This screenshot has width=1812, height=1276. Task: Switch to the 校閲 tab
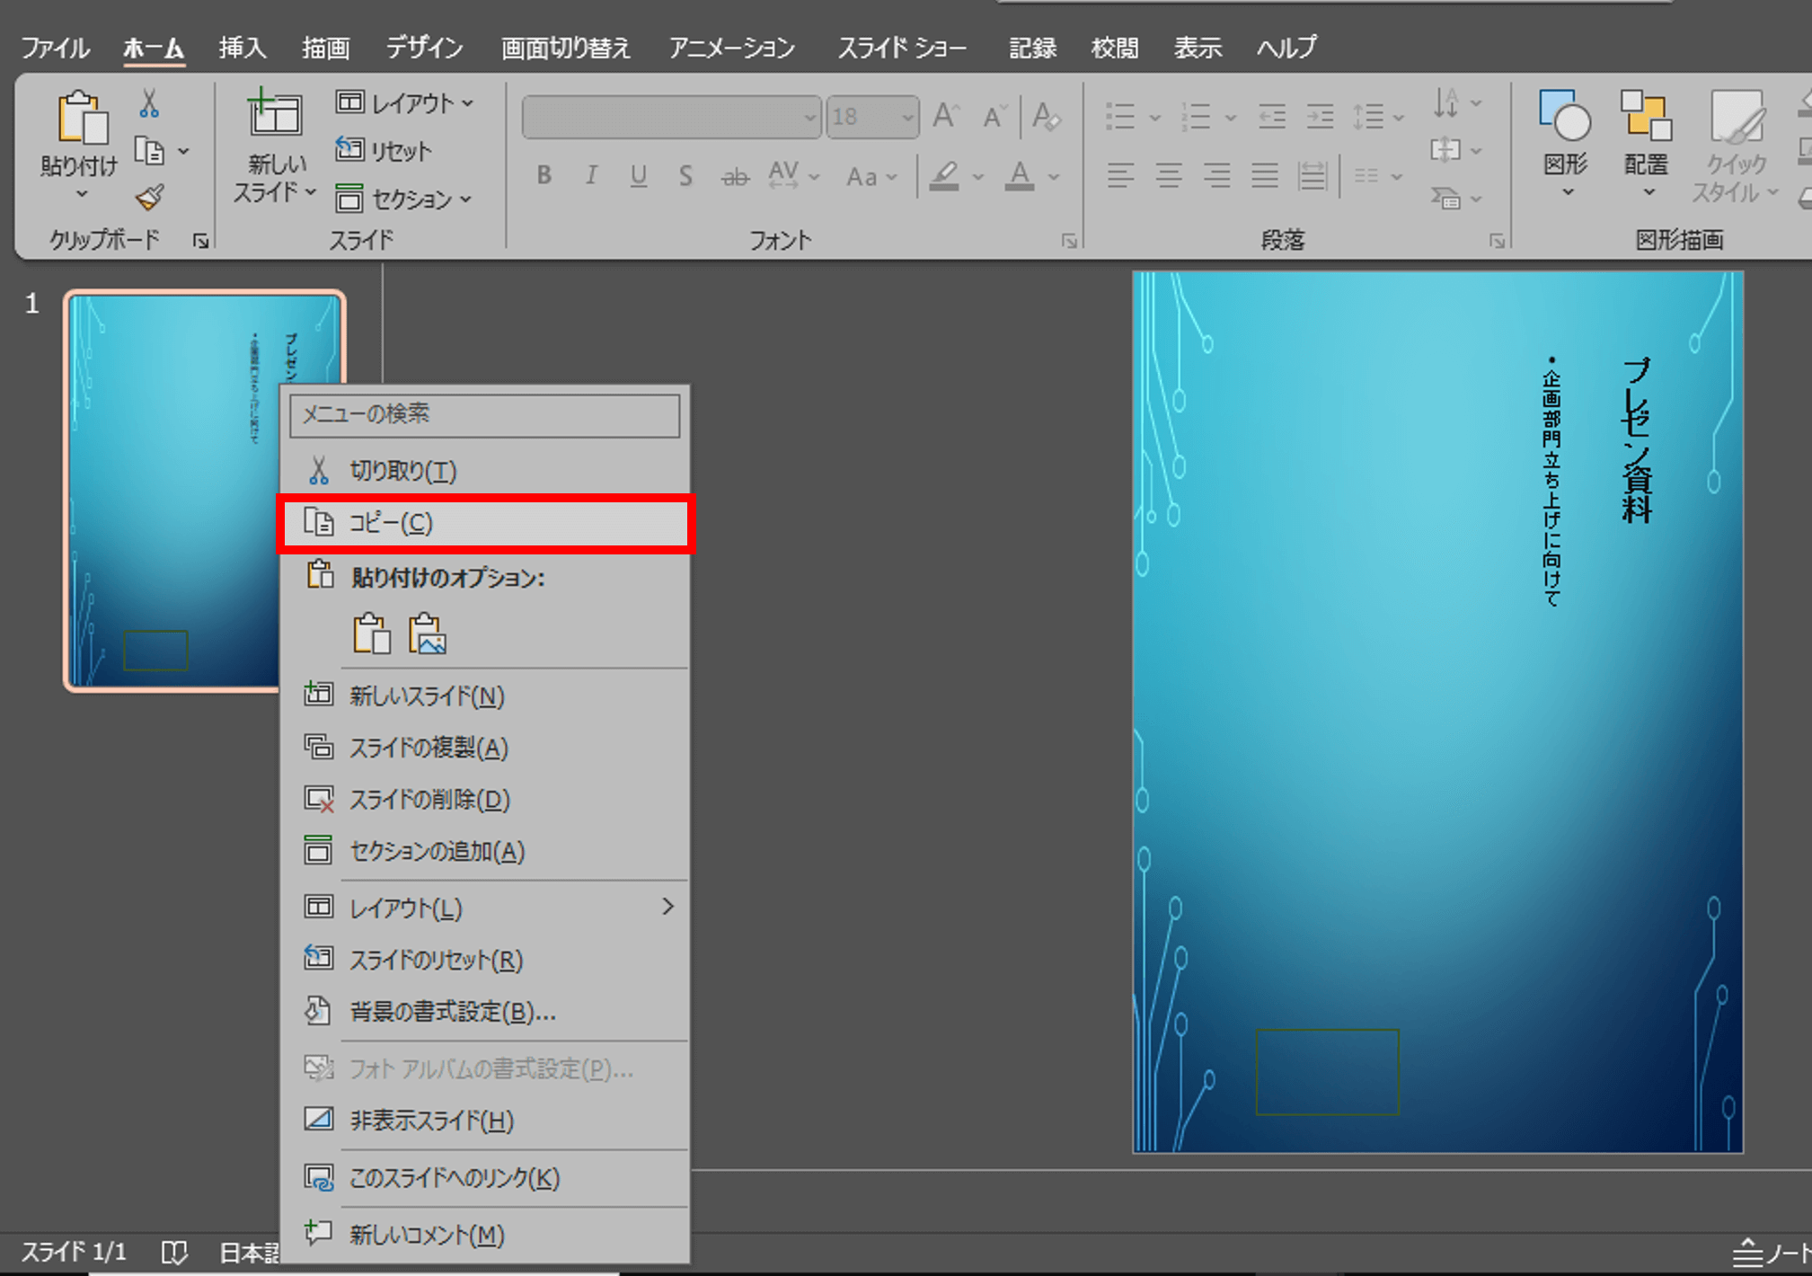1115,48
